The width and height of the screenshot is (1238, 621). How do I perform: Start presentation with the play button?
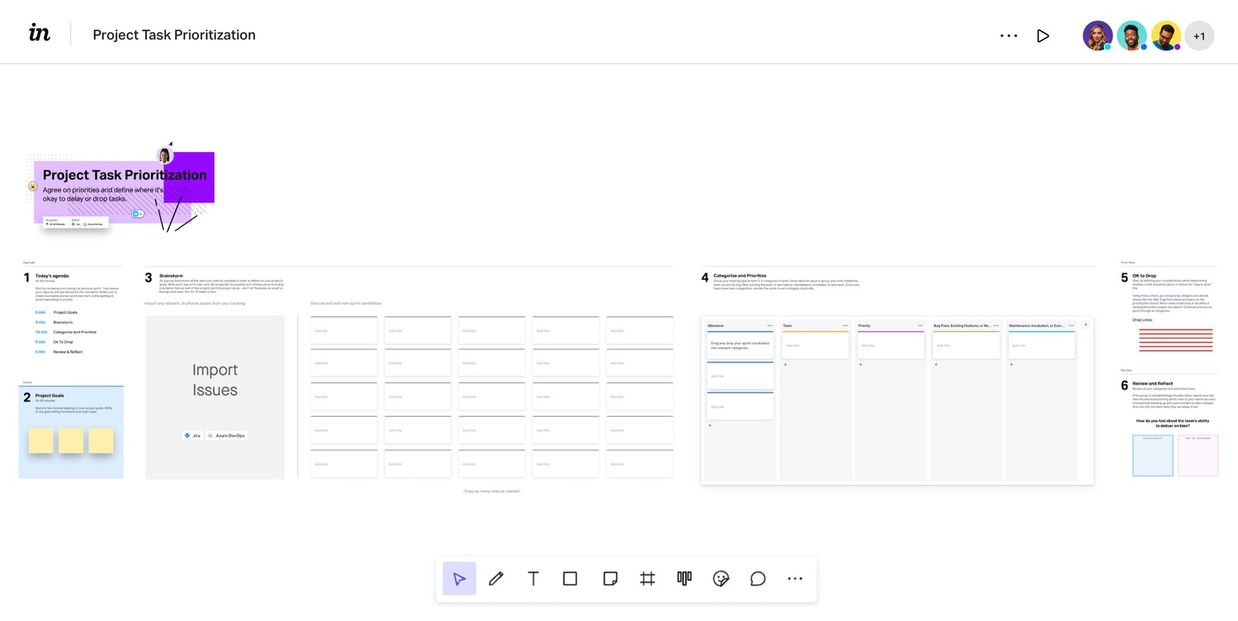click(1043, 36)
